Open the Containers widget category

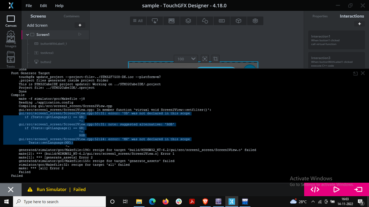pyautogui.click(x=188, y=21)
